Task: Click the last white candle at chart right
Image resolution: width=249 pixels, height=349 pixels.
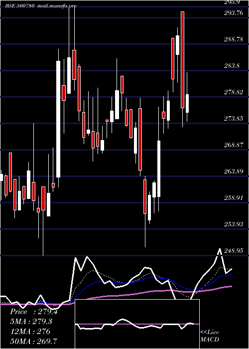Action: click(187, 104)
